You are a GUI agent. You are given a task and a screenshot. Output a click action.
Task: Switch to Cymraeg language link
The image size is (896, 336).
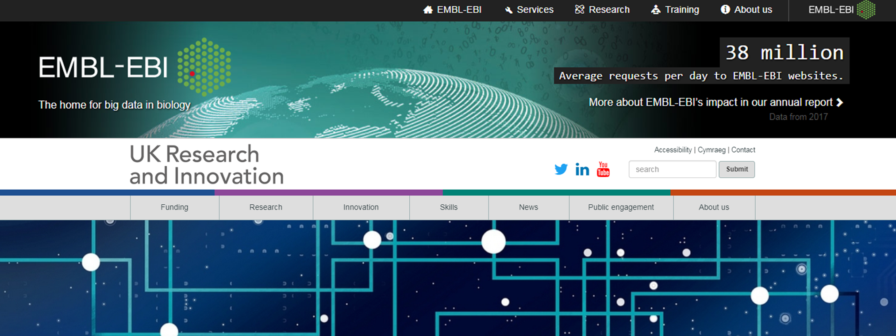click(x=711, y=150)
